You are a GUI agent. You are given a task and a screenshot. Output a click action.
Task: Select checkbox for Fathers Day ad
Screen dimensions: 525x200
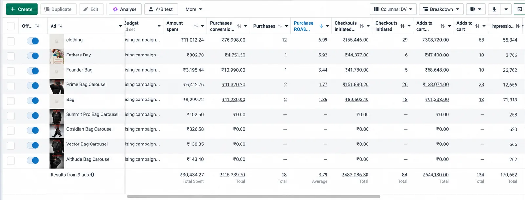click(x=11, y=56)
